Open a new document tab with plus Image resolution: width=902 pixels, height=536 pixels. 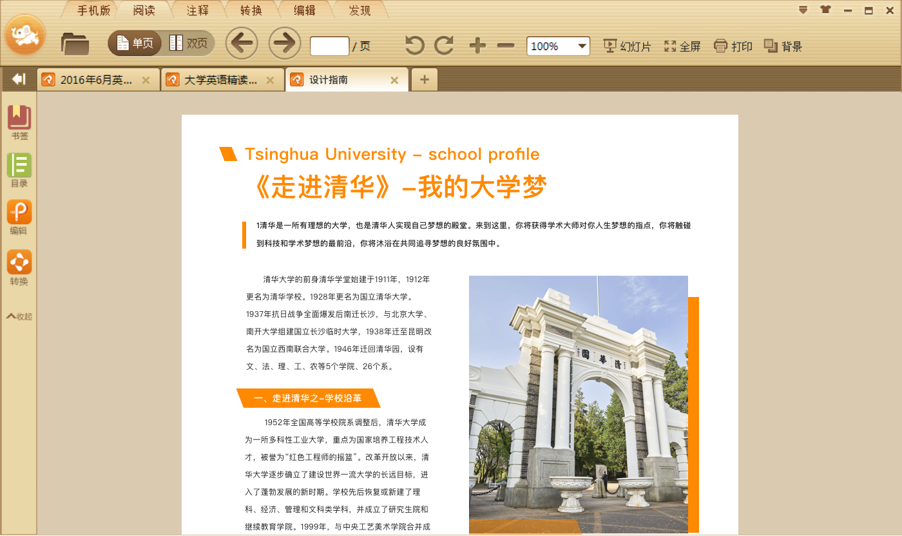424,79
